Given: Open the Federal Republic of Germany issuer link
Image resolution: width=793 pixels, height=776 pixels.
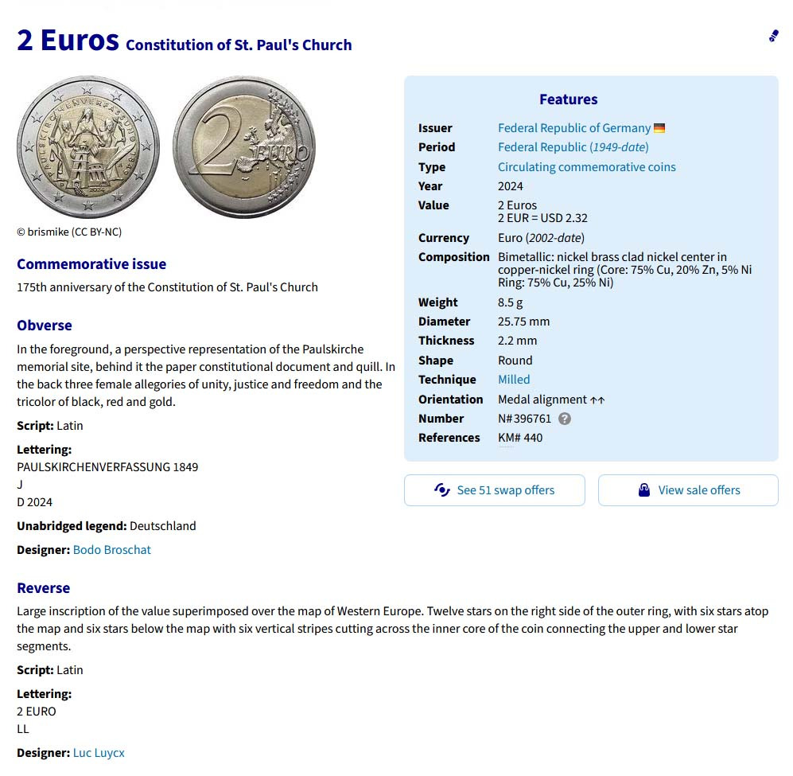Looking at the screenshot, I should 573,128.
